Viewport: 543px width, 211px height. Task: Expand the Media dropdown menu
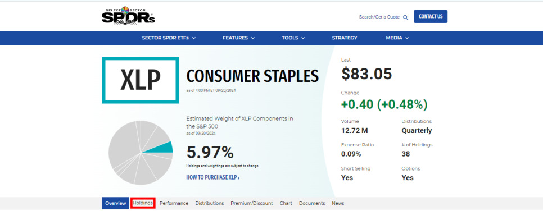pos(397,38)
